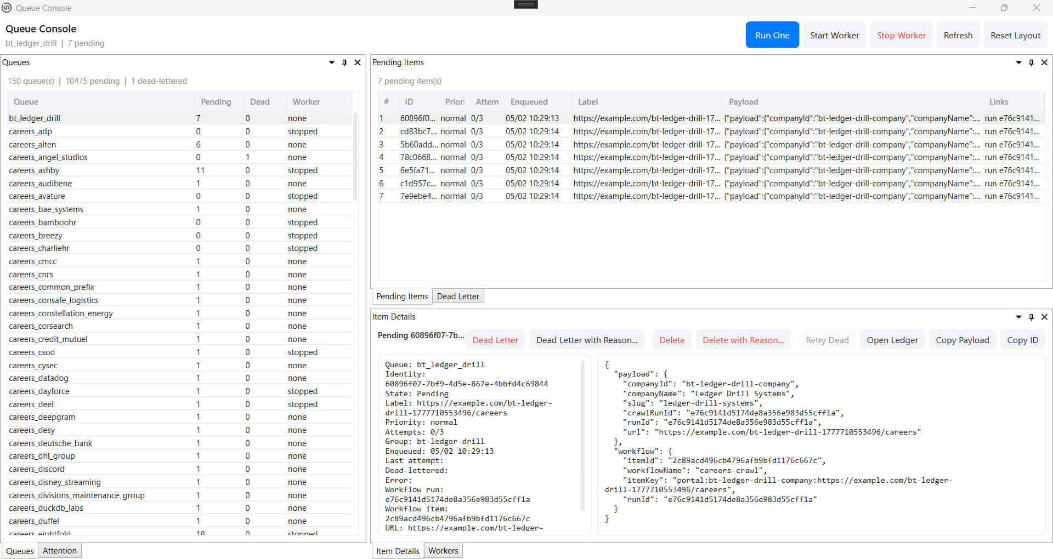Viewport: 1053px width, 559px height.
Task: Close the Queues panel
Action: click(x=358, y=62)
